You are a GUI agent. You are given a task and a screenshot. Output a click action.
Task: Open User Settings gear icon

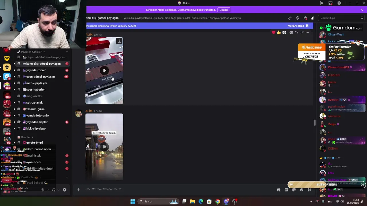pos(65,190)
